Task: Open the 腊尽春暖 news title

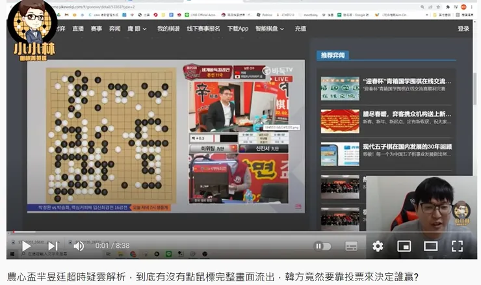Action: [x=407, y=114]
